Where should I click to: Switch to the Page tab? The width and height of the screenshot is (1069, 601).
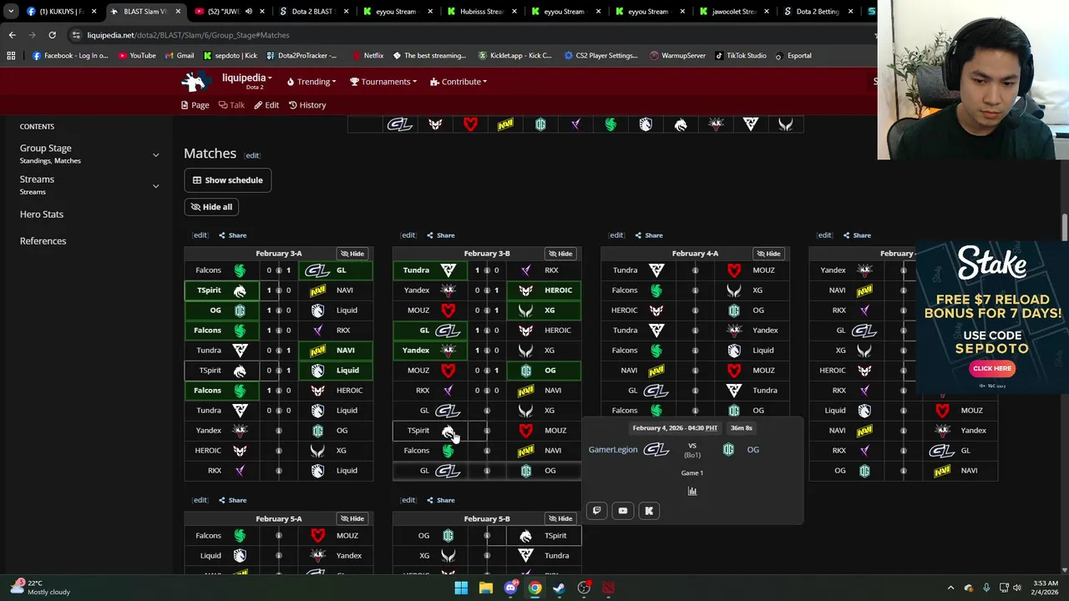tap(195, 105)
